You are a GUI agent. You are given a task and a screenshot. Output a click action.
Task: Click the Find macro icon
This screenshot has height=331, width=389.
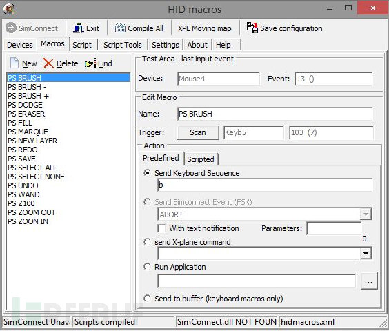(x=90, y=63)
